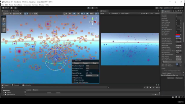Open the 16:9 Aspect dropdown
The width and height of the screenshot is (185, 104).
point(130,13)
